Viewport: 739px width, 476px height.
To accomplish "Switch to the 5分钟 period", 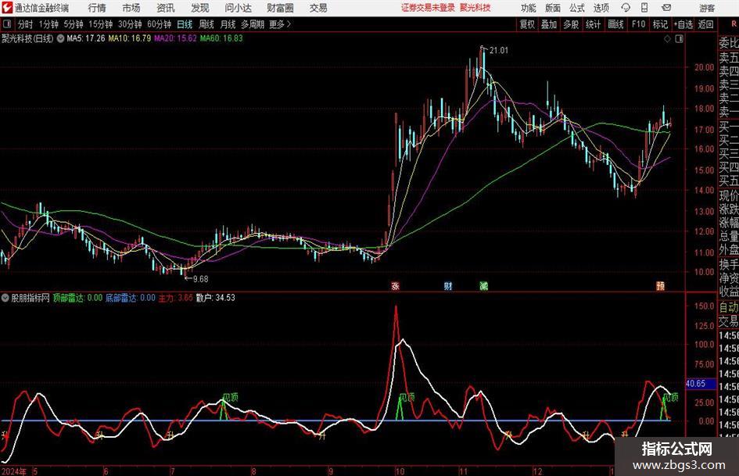I will coord(73,24).
